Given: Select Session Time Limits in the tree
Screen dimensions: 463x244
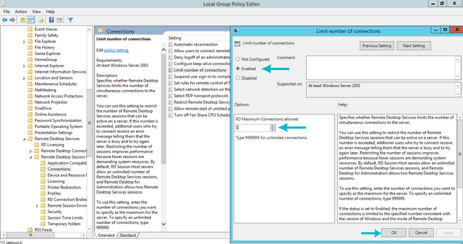Looking at the screenshot, I should [x=65, y=218].
